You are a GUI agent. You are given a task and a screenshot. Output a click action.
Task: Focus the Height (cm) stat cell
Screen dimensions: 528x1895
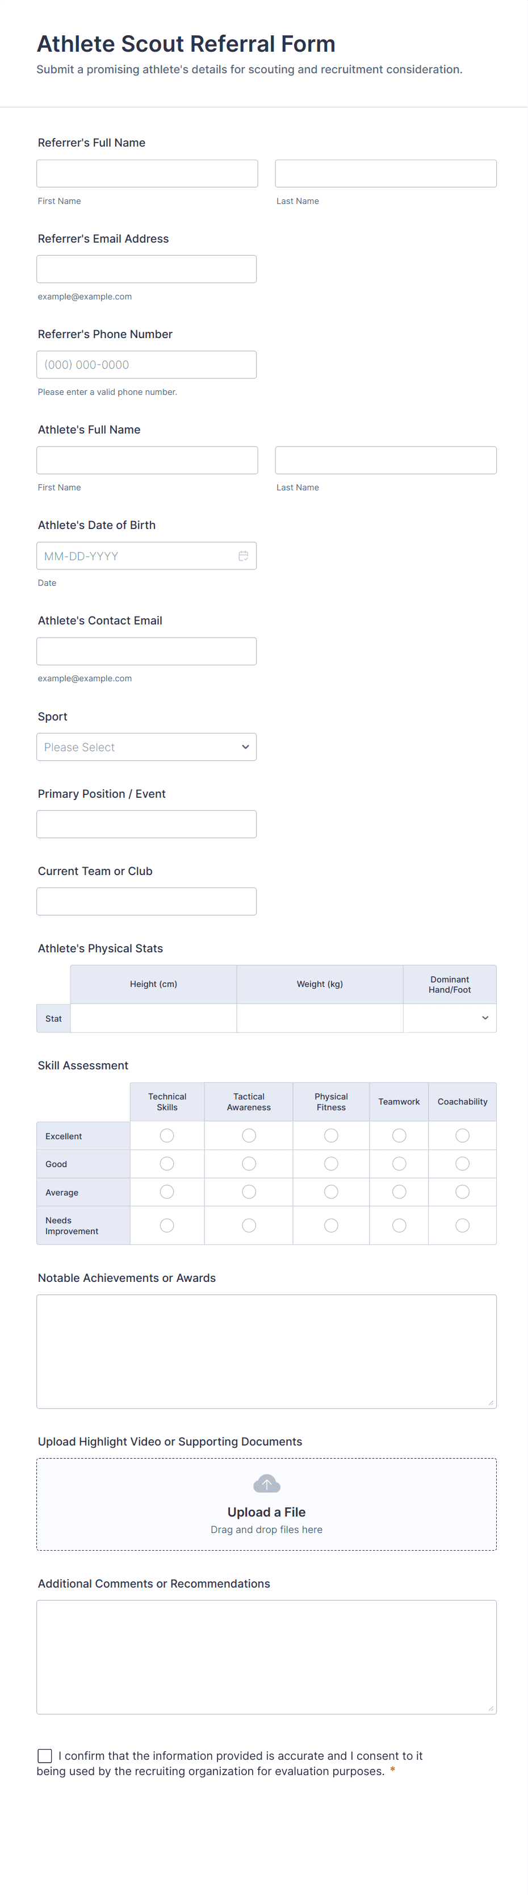(x=154, y=1018)
